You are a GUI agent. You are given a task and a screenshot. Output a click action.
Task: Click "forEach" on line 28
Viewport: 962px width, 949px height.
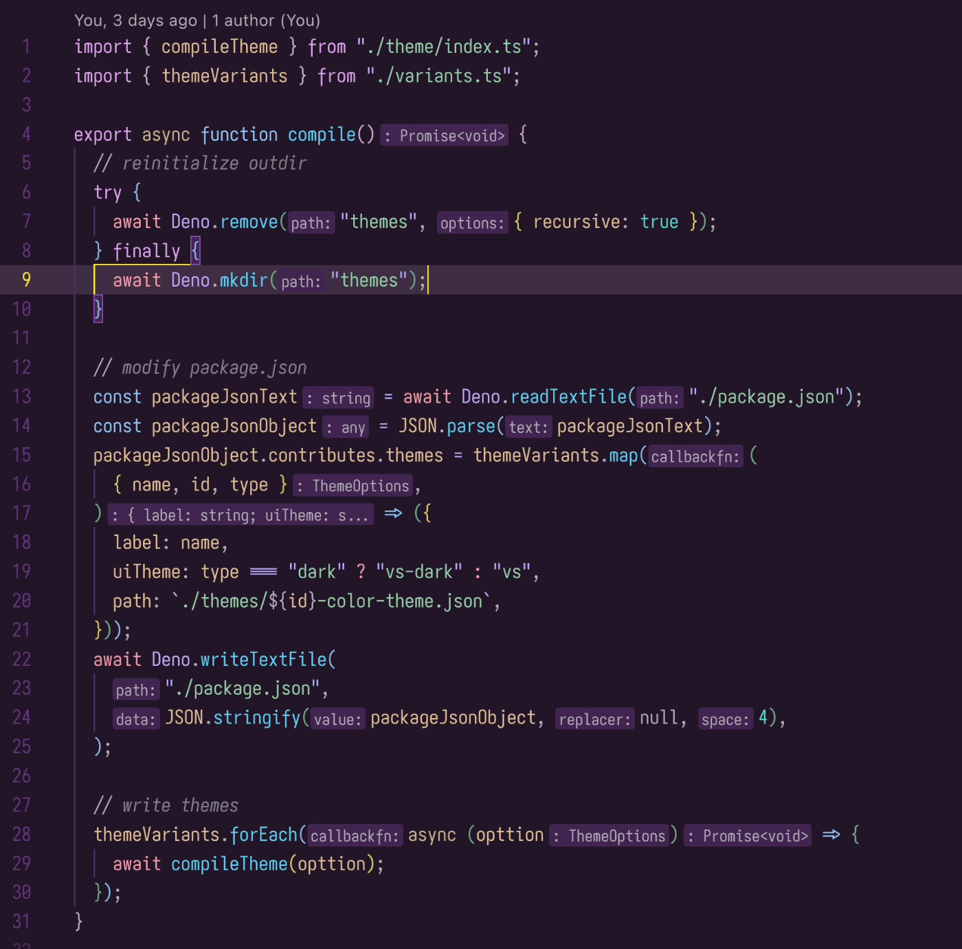[x=263, y=834]
